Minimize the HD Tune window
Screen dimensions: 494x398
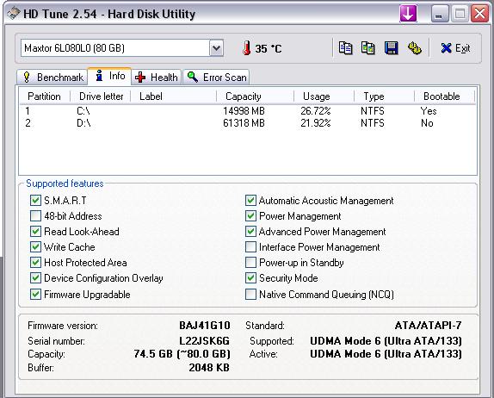440,14
